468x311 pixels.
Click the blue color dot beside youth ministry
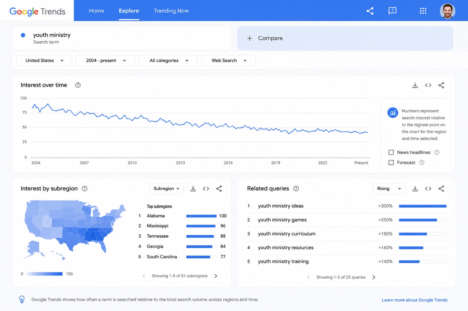[x=23, y=35]
